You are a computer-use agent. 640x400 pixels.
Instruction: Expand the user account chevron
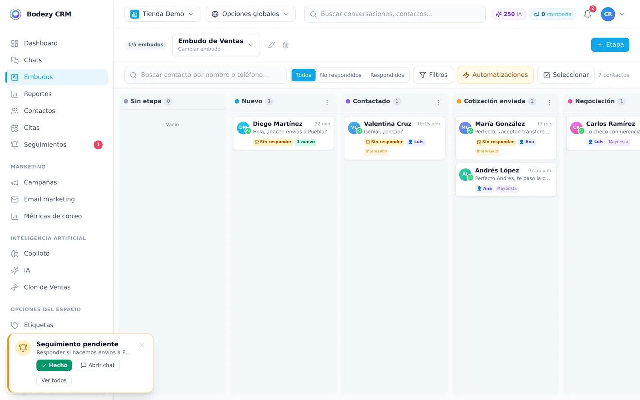click(622, 14)
